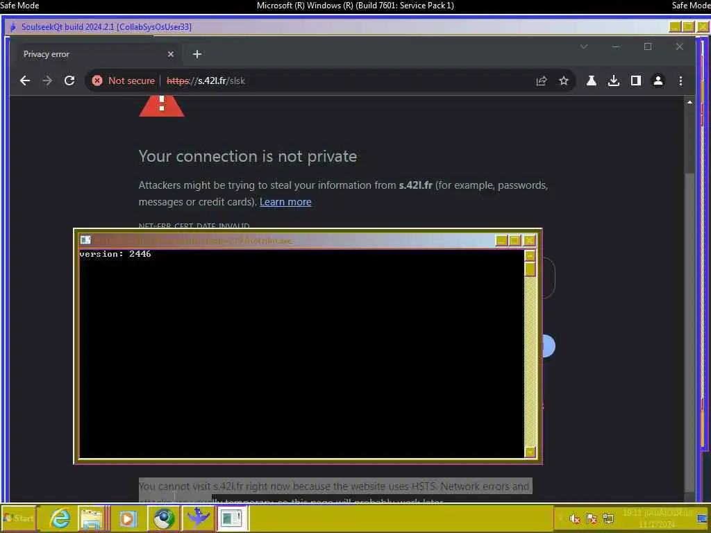Close the Privacy error tab
Viewport: 711px width, 533px height.
pos(171,54)
